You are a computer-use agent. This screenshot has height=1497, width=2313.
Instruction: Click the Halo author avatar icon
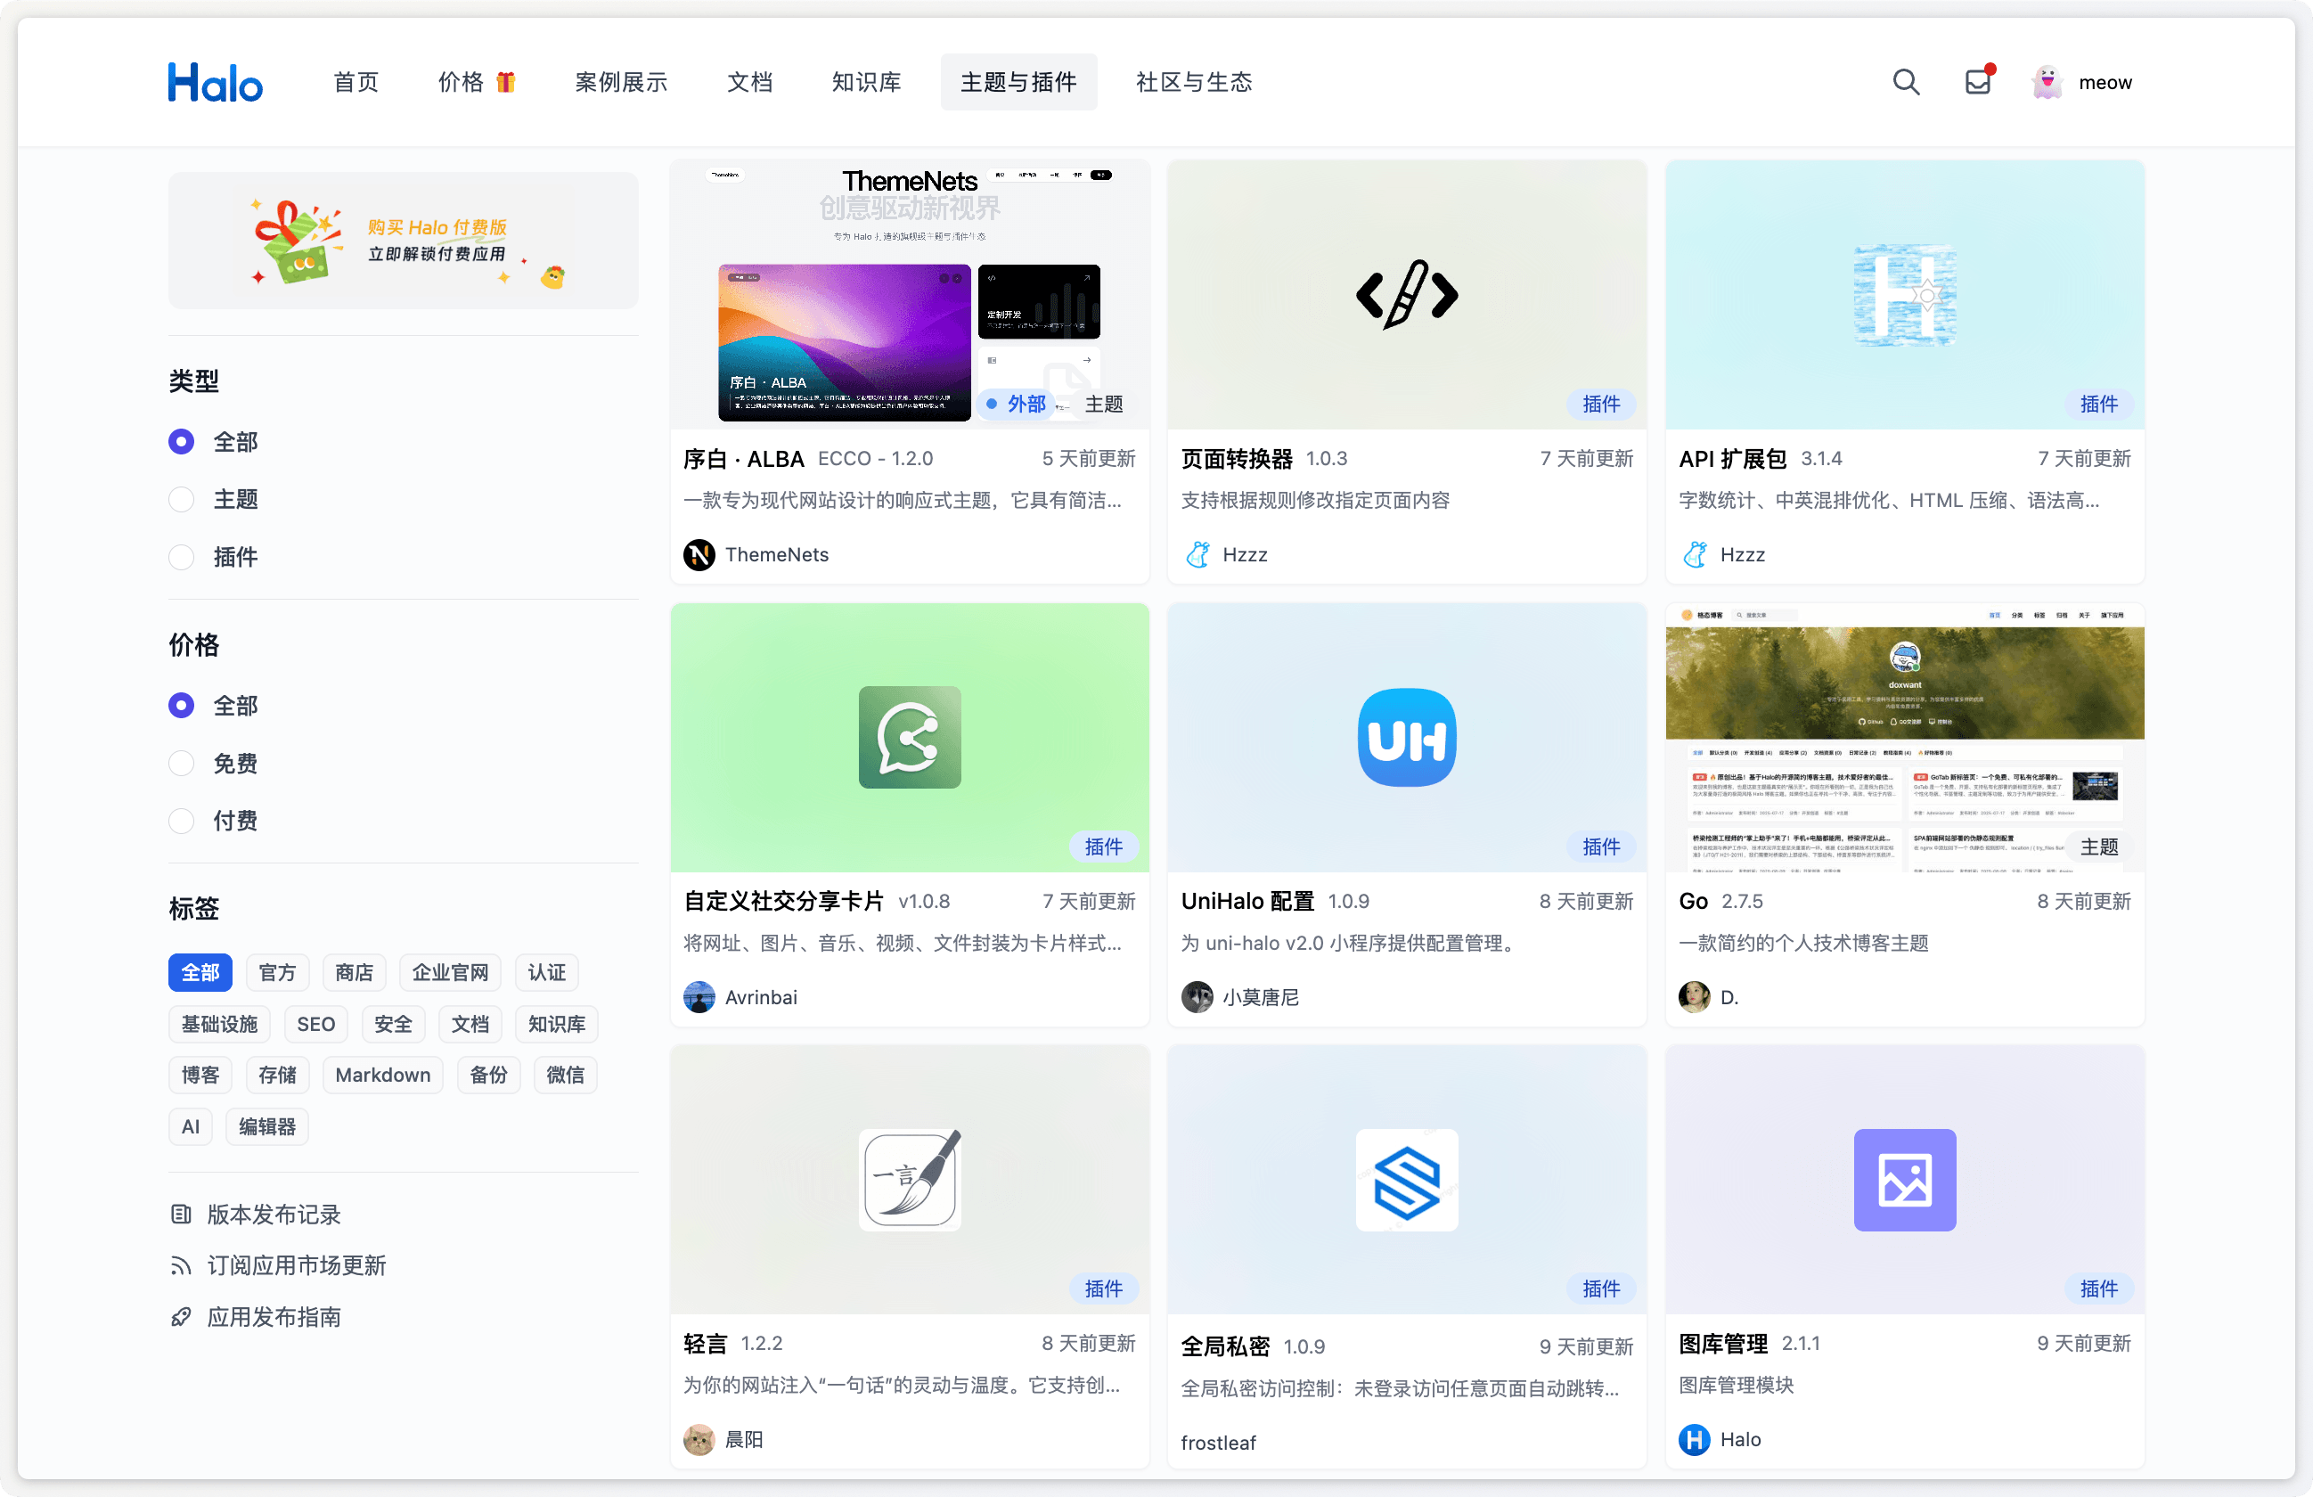pyautogui.click(x=1695, y=1440)
